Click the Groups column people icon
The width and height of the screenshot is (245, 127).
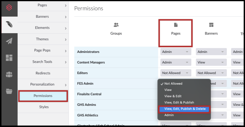tap(116, 25)
